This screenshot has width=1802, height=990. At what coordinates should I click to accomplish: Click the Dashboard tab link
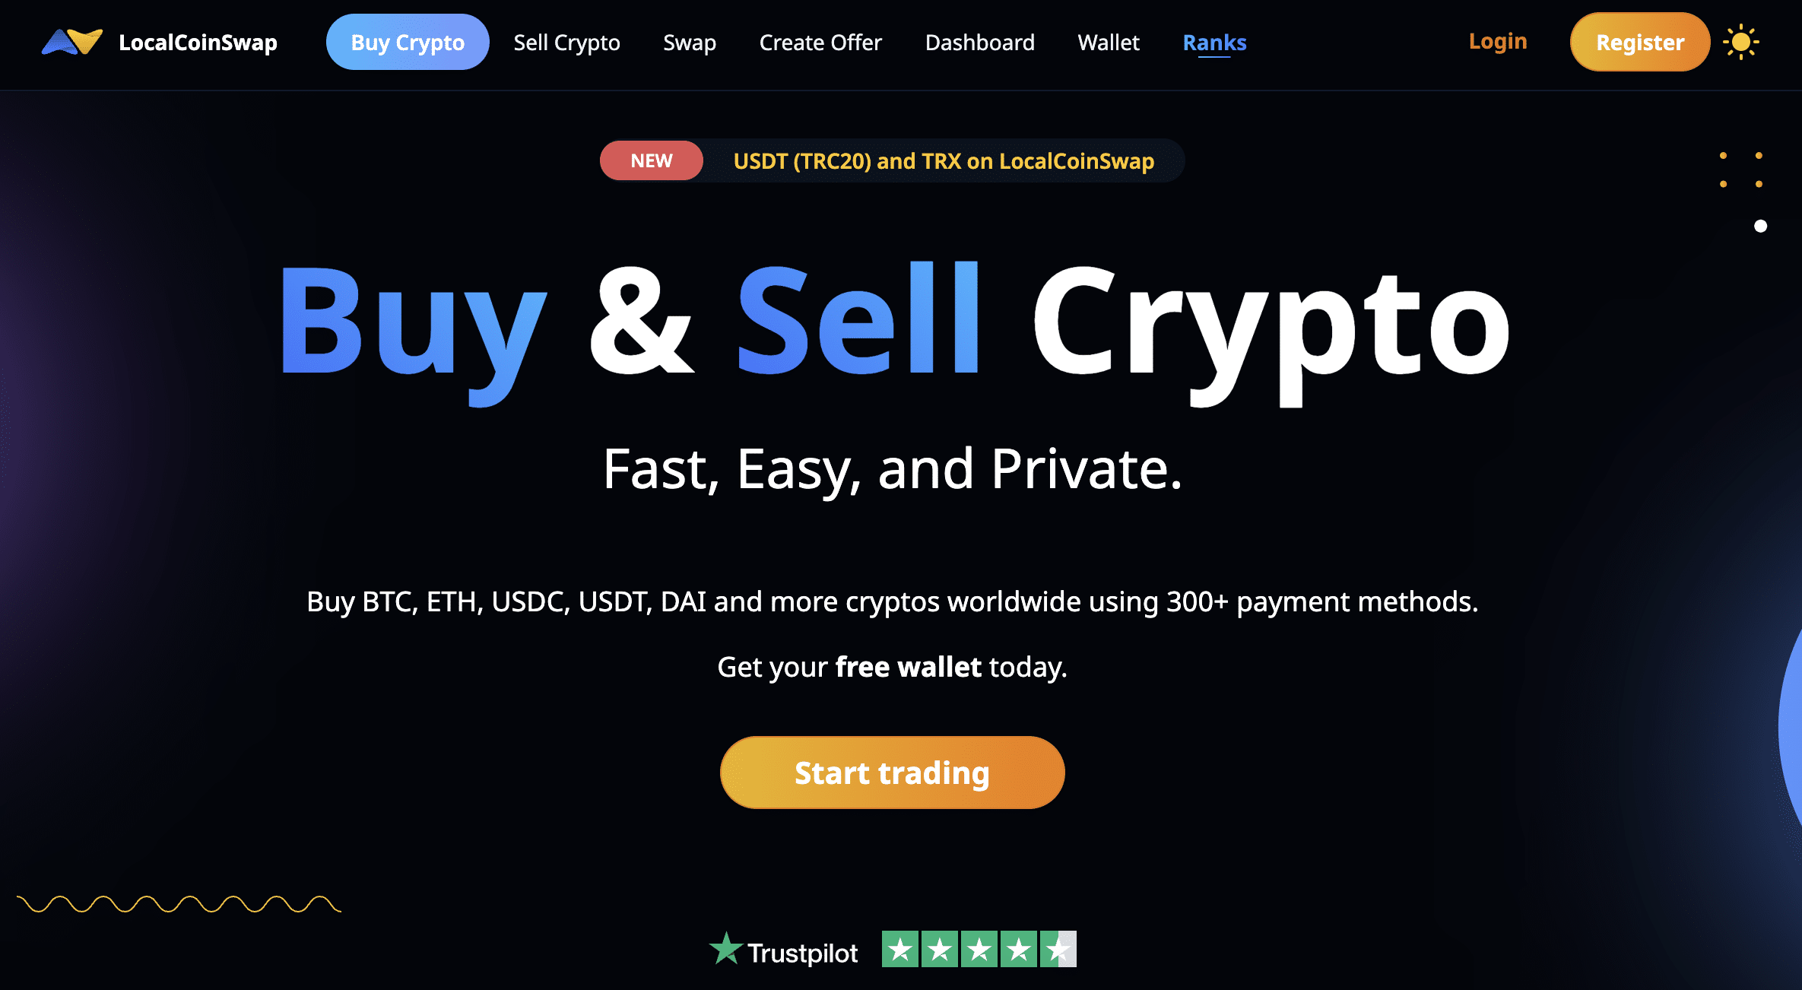(x=982, y=43)
